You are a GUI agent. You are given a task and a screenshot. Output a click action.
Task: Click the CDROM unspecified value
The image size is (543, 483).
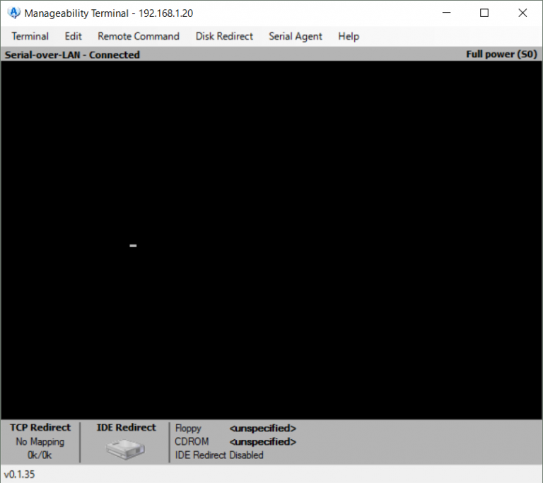[x=262, y=441]
